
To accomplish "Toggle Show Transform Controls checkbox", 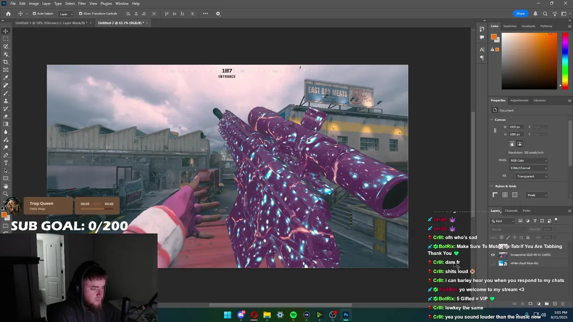I will click(81, 13).
